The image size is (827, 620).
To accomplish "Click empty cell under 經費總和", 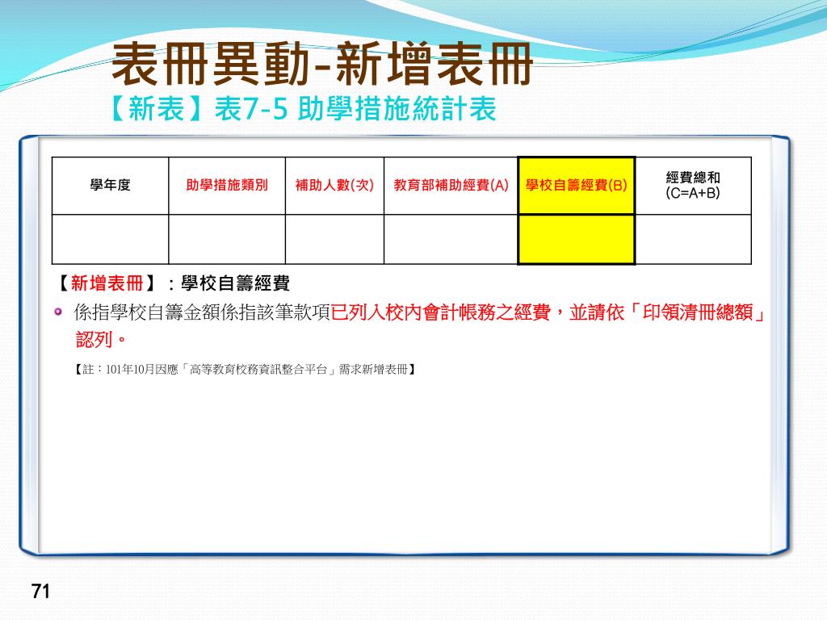I will (693, 239).
